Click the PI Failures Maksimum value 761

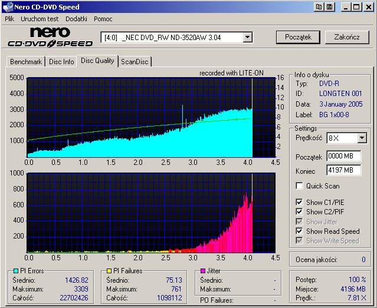click(176, 289)
